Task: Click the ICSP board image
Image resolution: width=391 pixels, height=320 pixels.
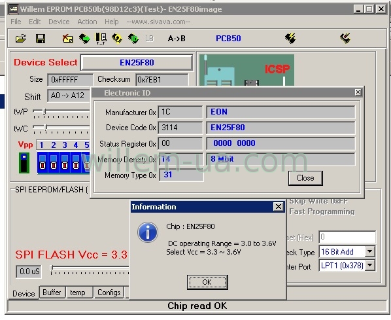Action: click(246, 71)
